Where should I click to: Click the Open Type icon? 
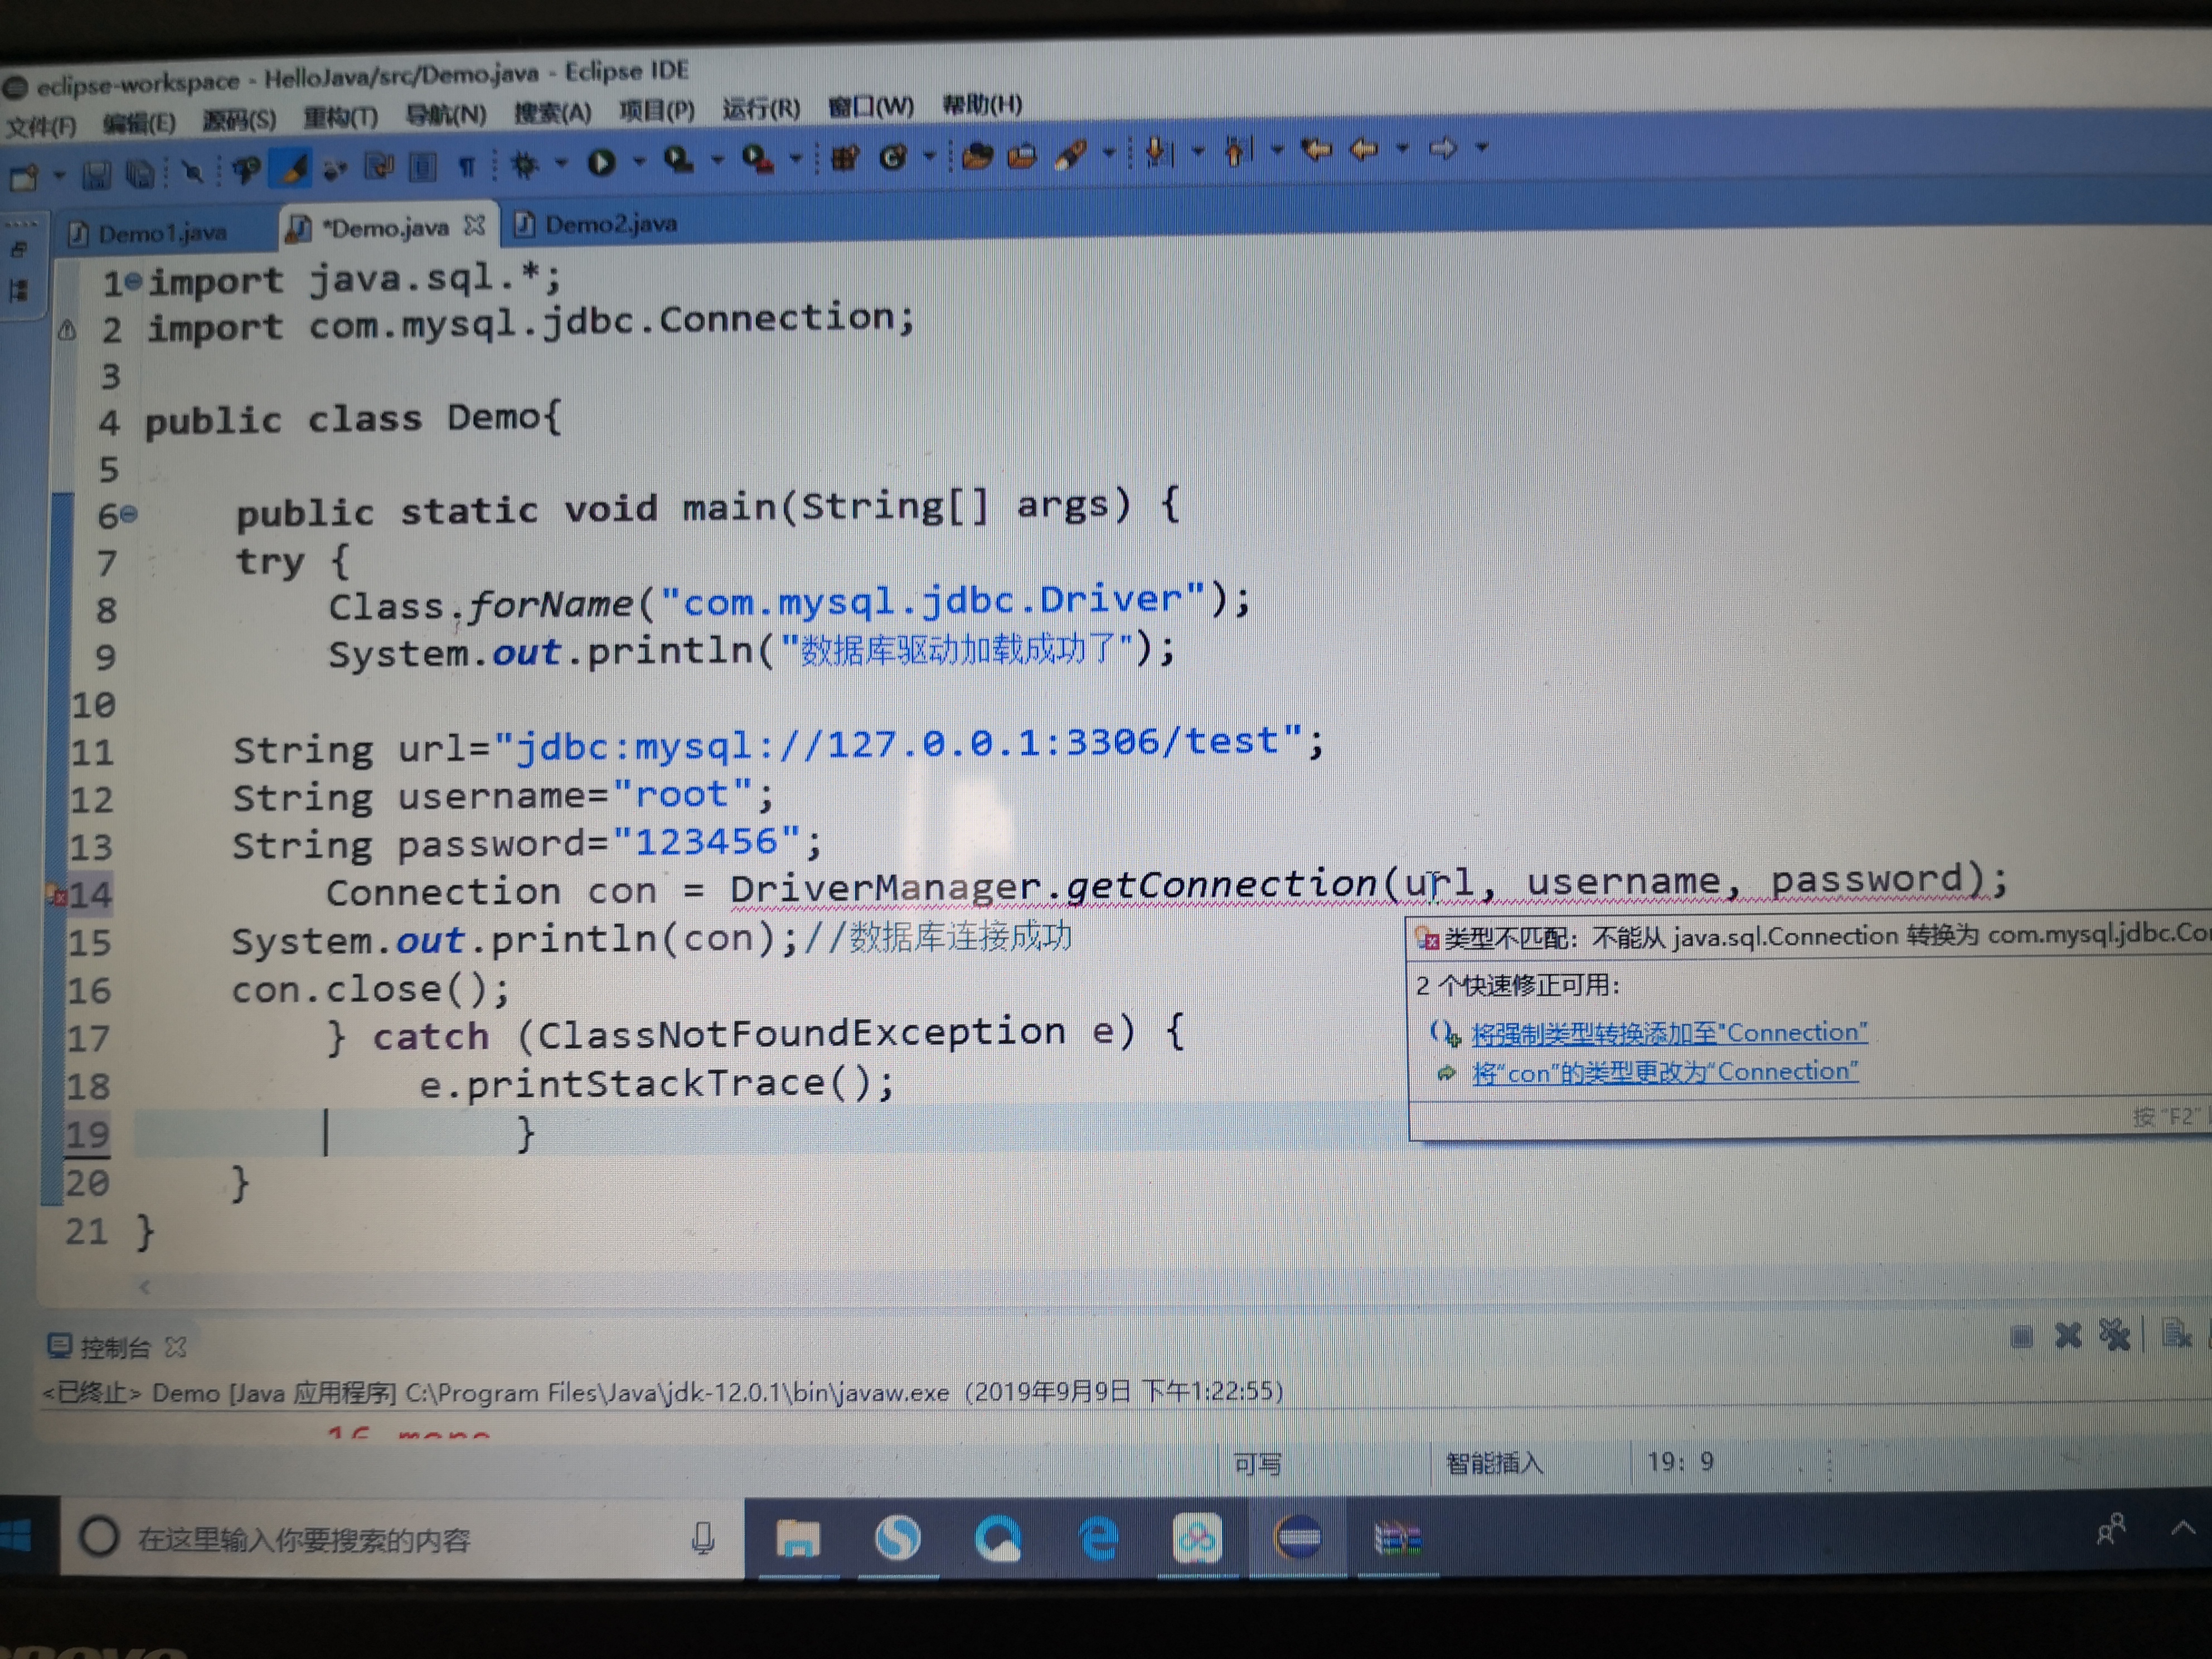977,155
